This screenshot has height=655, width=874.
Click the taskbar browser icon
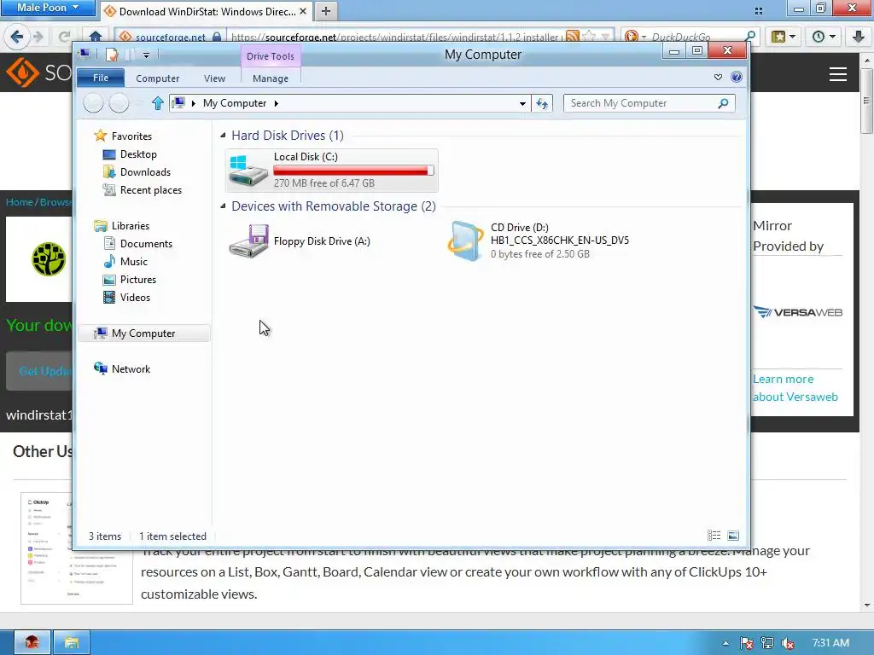click(32, 643)
